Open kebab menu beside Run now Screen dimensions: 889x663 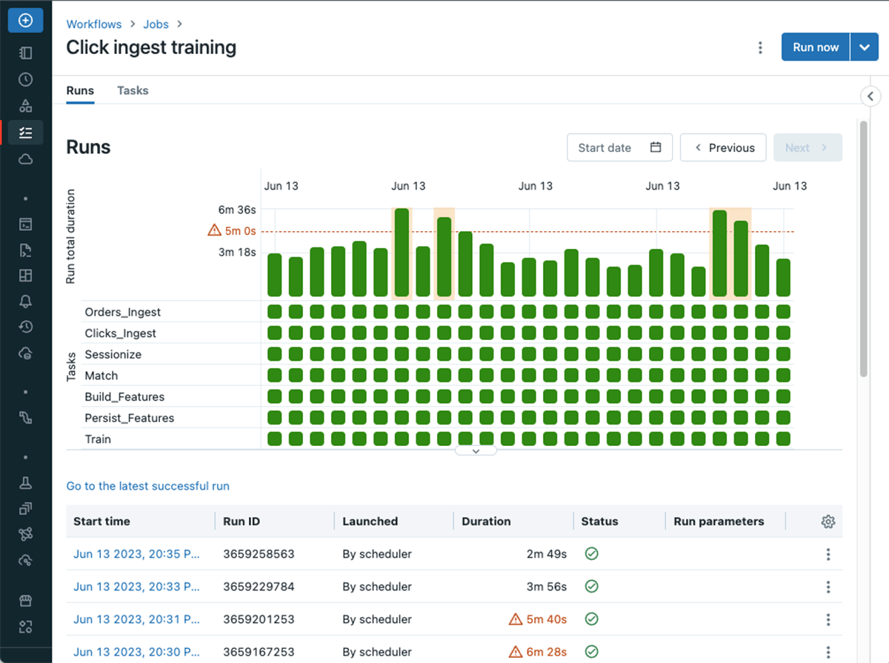coord(760,47)
